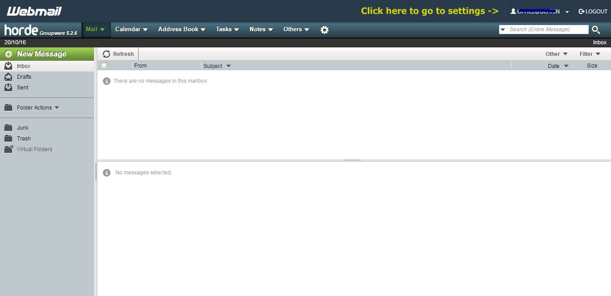
Task: Click the horizontal preview pane splitter handle
Action: [x=352, y=160]
